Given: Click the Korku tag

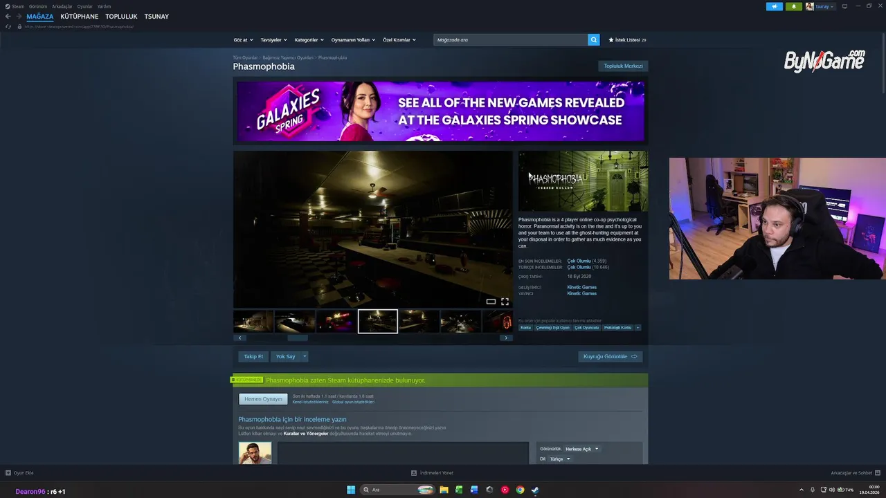Looking at the screenshot, I should (525, 328).
